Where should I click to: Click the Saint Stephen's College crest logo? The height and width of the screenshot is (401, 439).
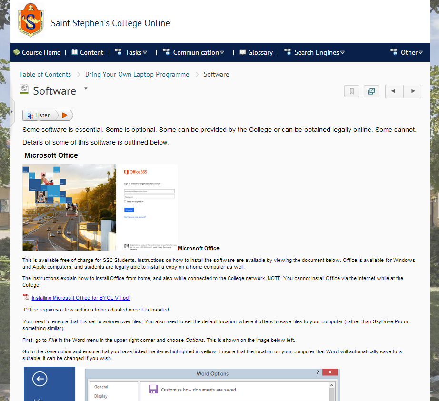30,21
